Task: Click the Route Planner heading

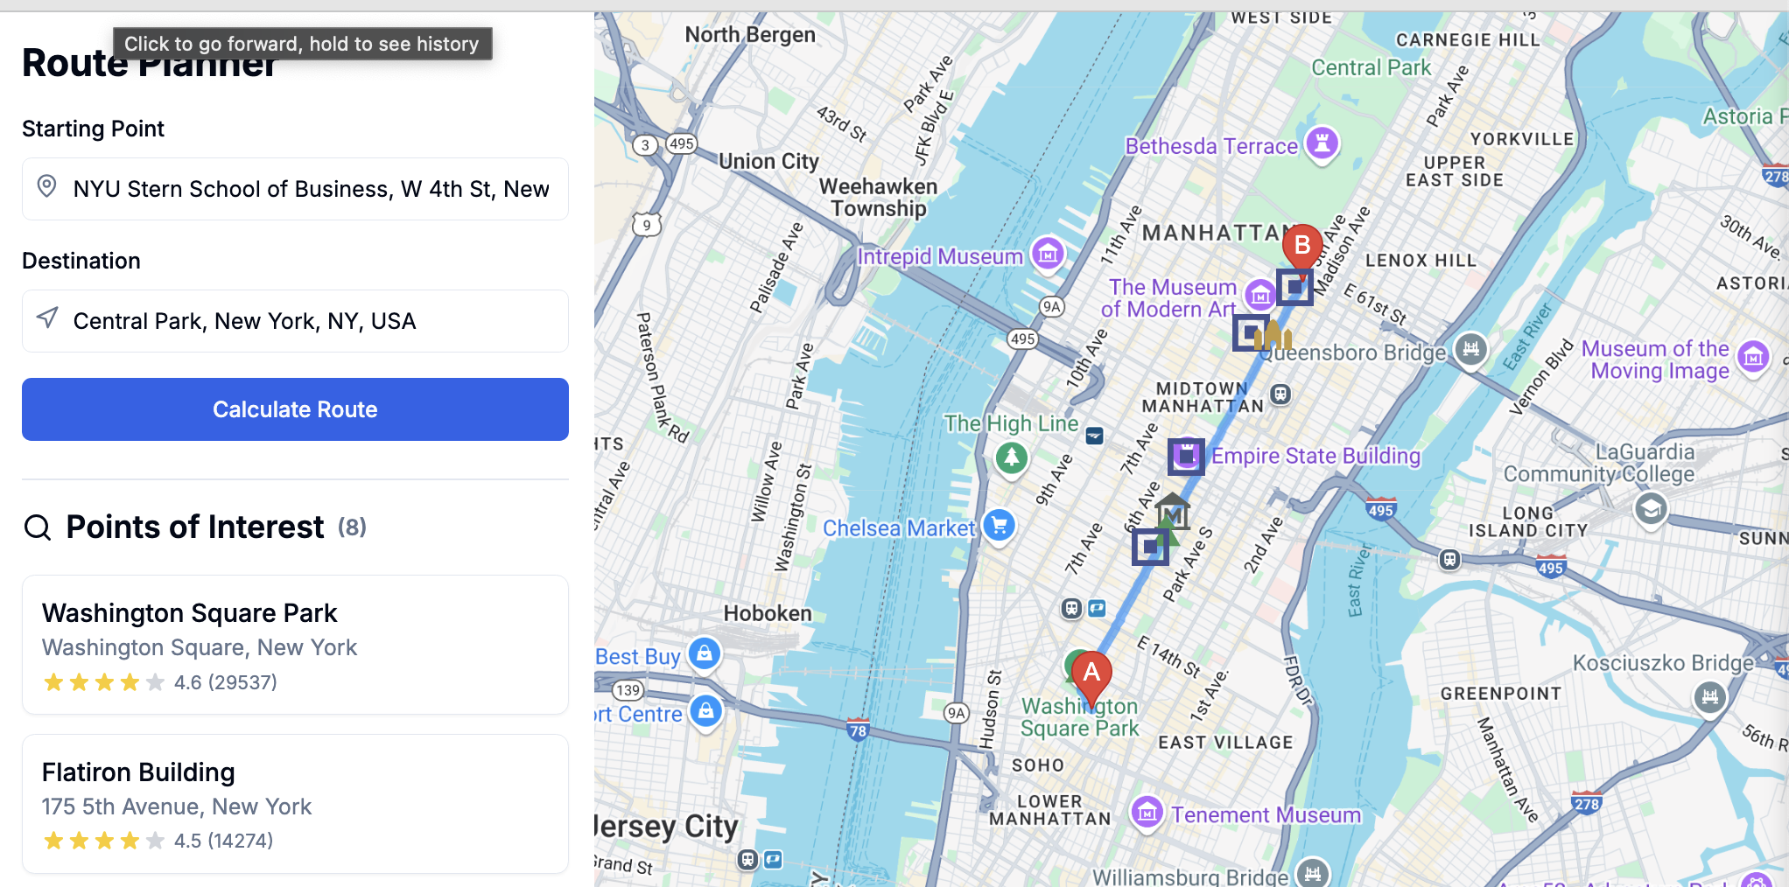Action: (x=149, y=63)
